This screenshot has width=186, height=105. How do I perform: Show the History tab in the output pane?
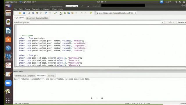[51, 76]
